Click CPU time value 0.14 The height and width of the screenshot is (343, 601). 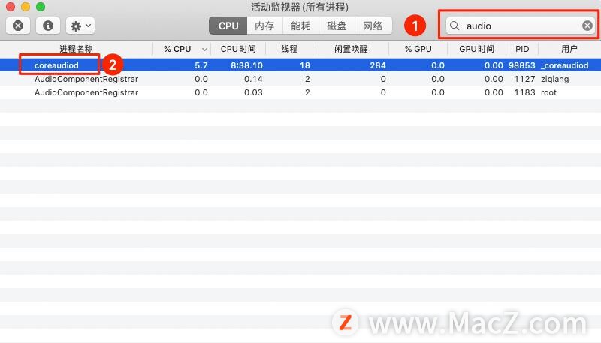coord(253,79)
